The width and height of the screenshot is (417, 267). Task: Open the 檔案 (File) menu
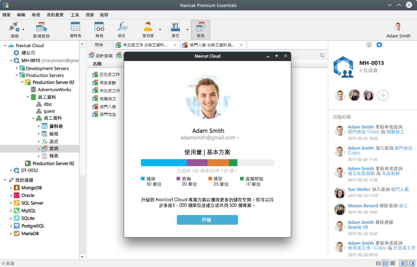(7, 15)
